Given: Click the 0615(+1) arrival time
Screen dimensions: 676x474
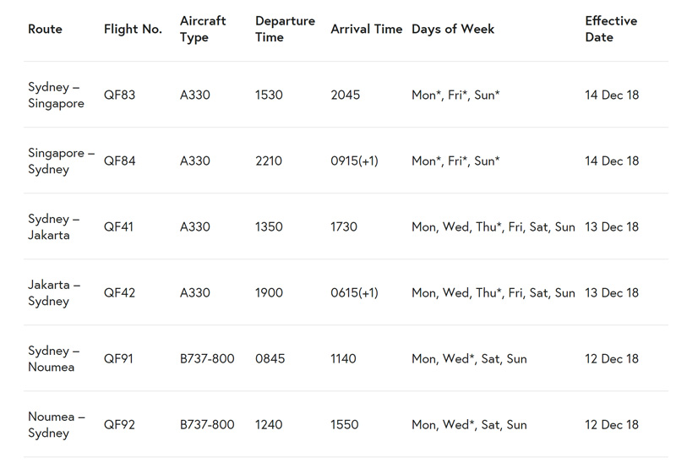Looking at the screenshot, I should click(x=354, y=292).
